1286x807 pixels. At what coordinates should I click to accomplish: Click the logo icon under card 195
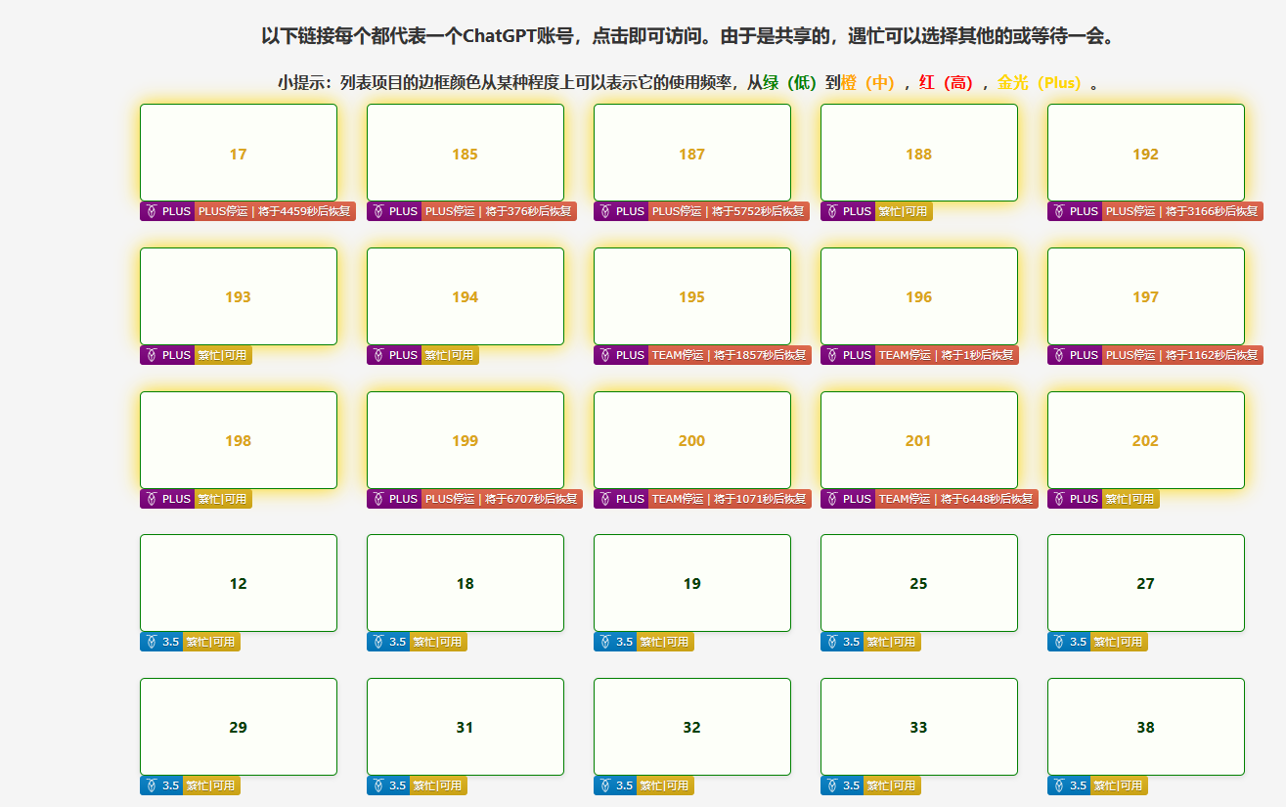[x=605, y=355]
